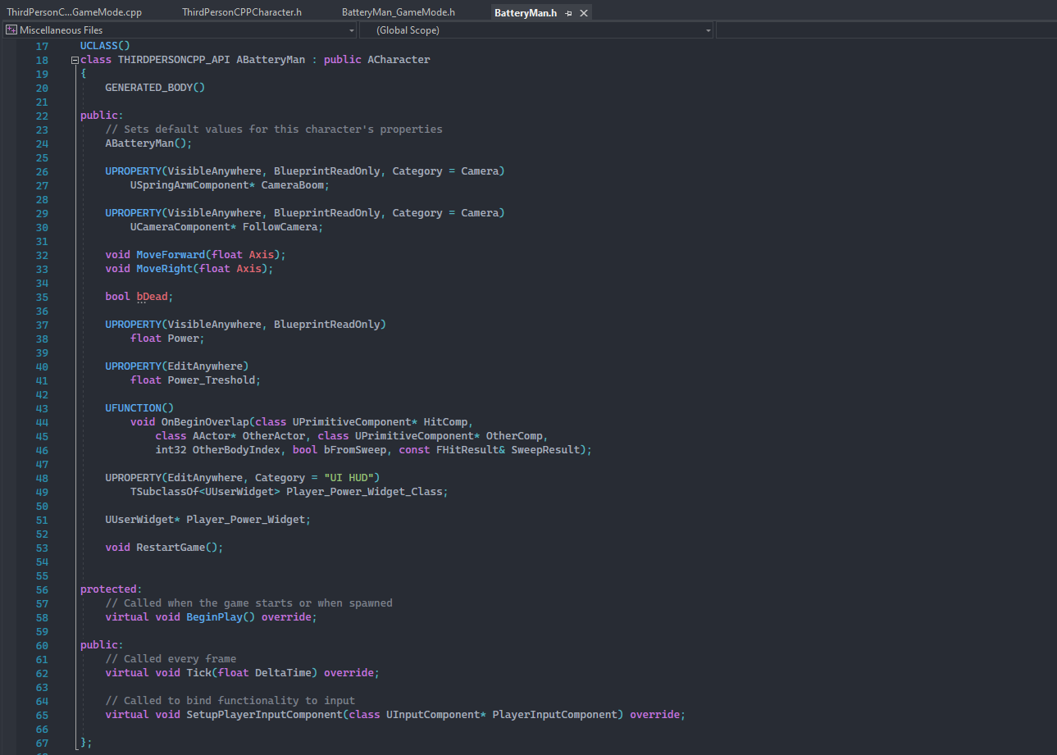
Task: Click the "Sets default values" comment line
Action: click(273, 130)
